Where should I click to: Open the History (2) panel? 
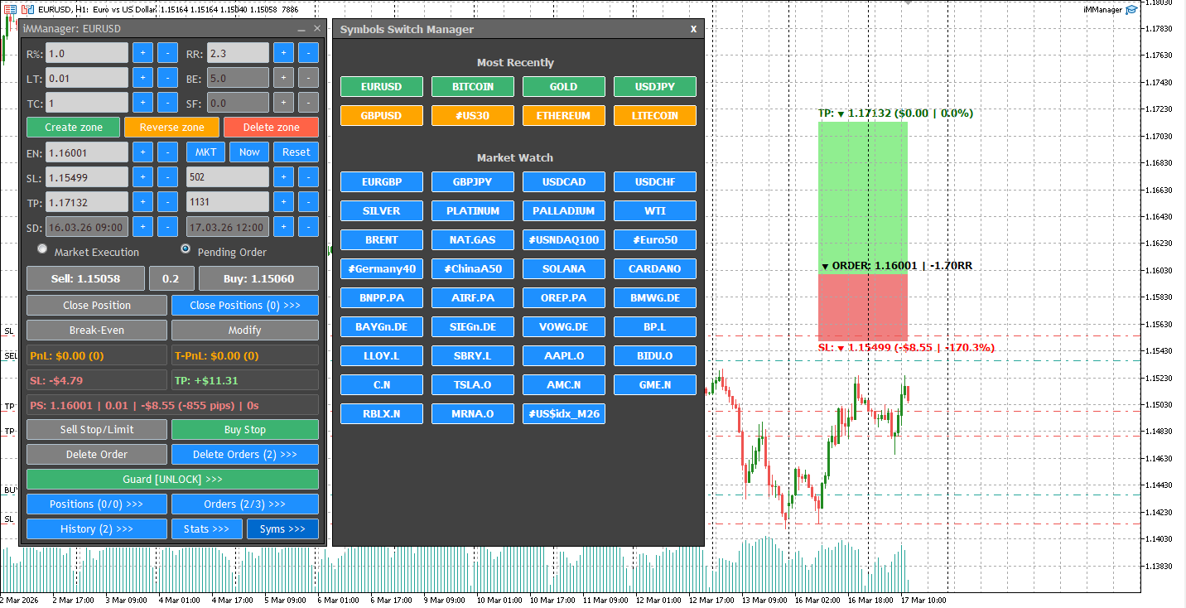click(97, 529)
